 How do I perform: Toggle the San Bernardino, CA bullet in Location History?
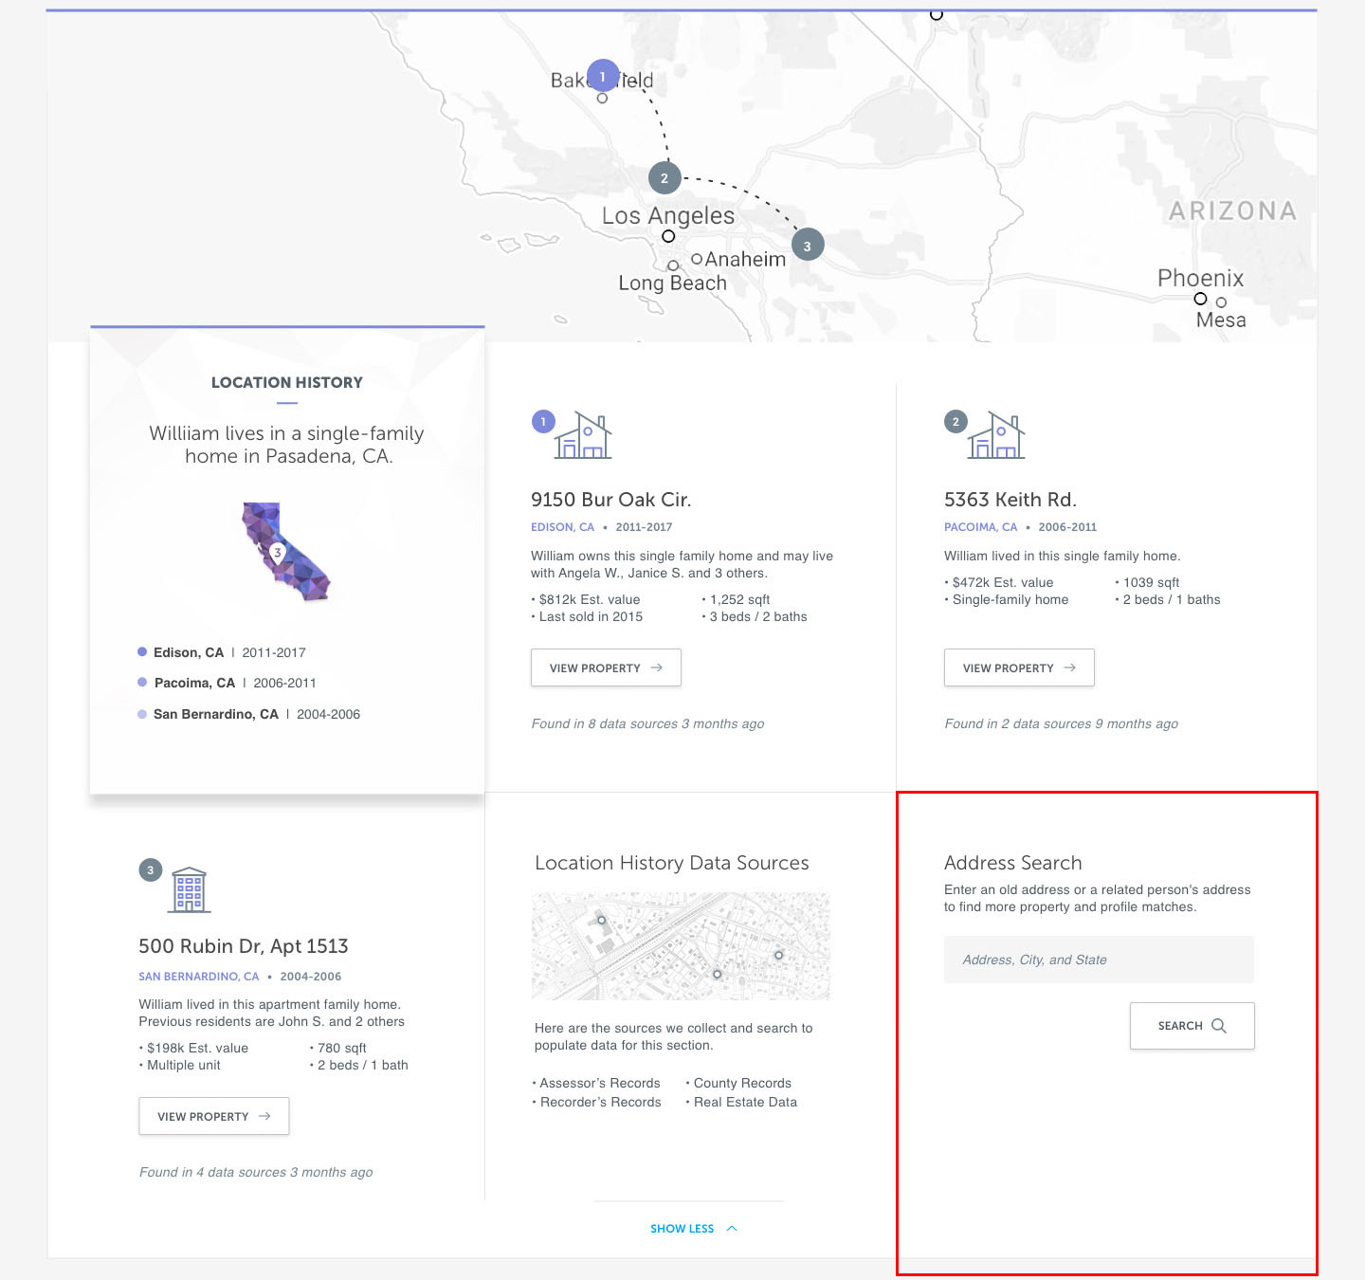tap(142, 714)
